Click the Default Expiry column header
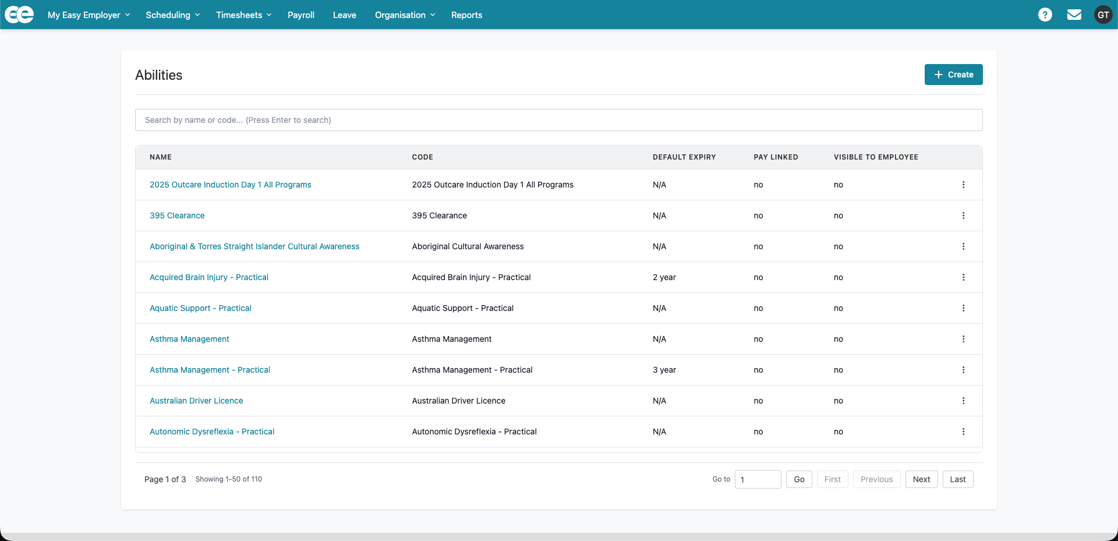 (684, 157)
